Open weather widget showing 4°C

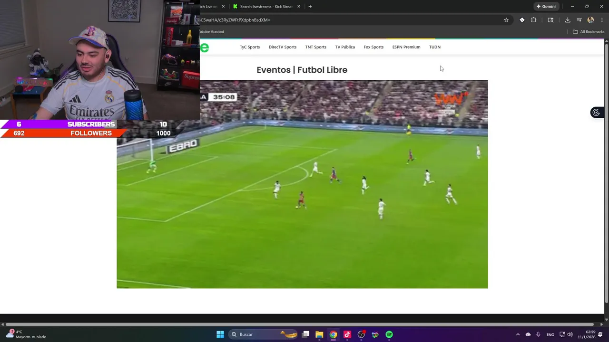26,334
